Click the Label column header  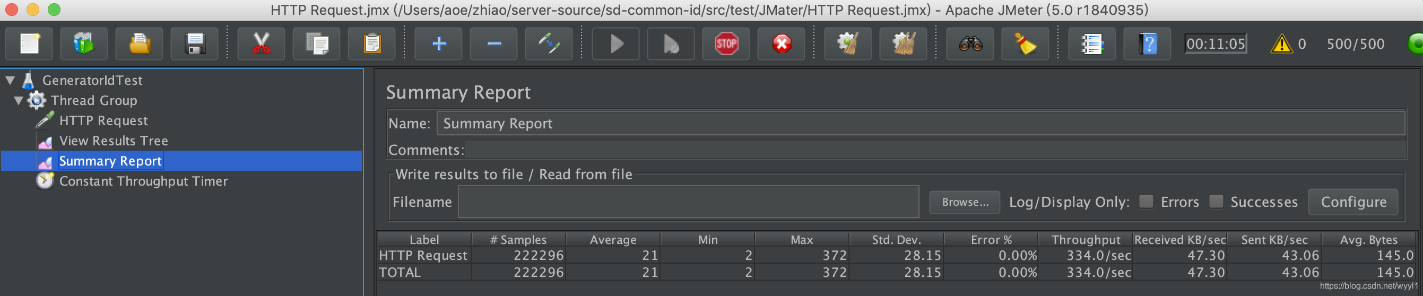pyautogui.click(x=424, y=240)
